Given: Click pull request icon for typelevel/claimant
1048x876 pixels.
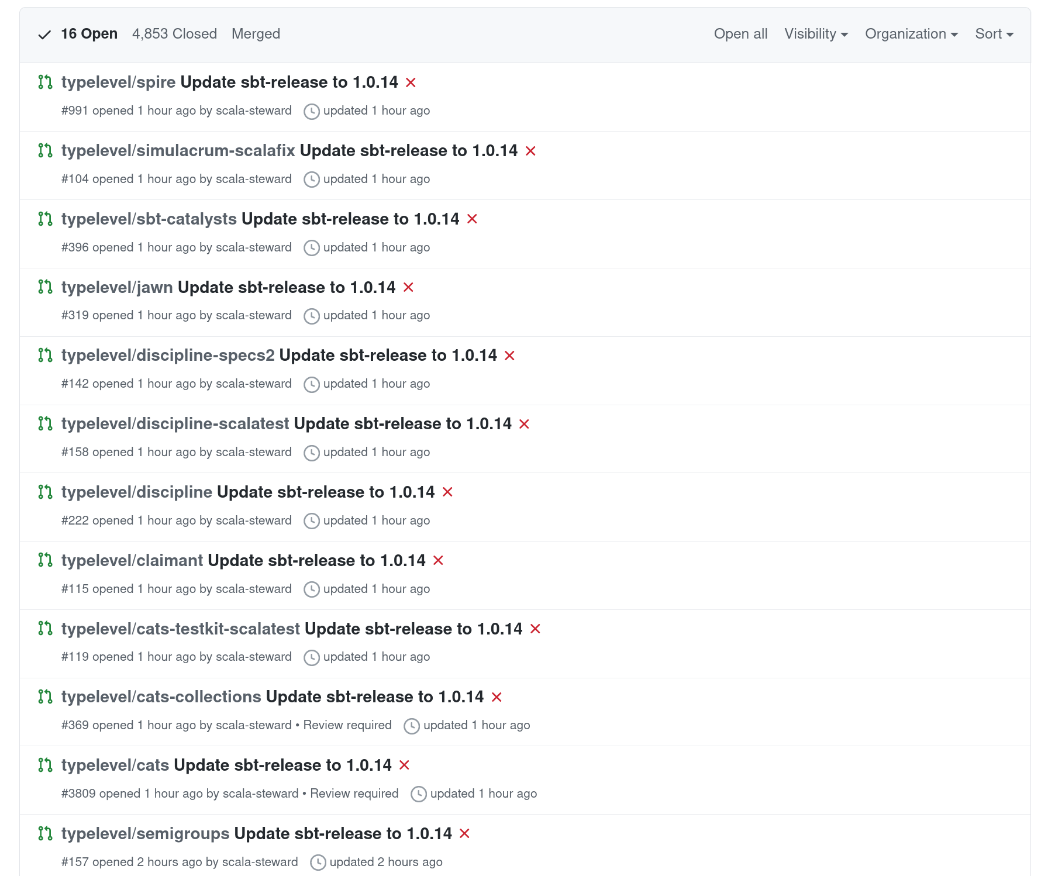Looking at the screenshot, I should pyautogui.click(x=45, y=560).
